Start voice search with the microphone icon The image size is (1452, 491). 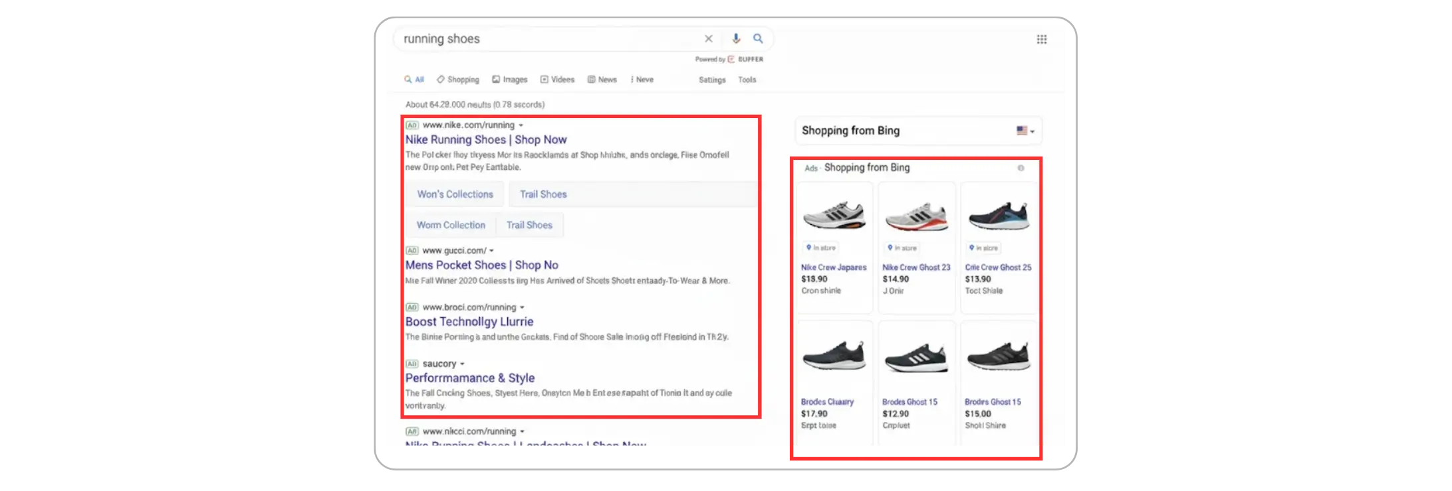point(736,38)
